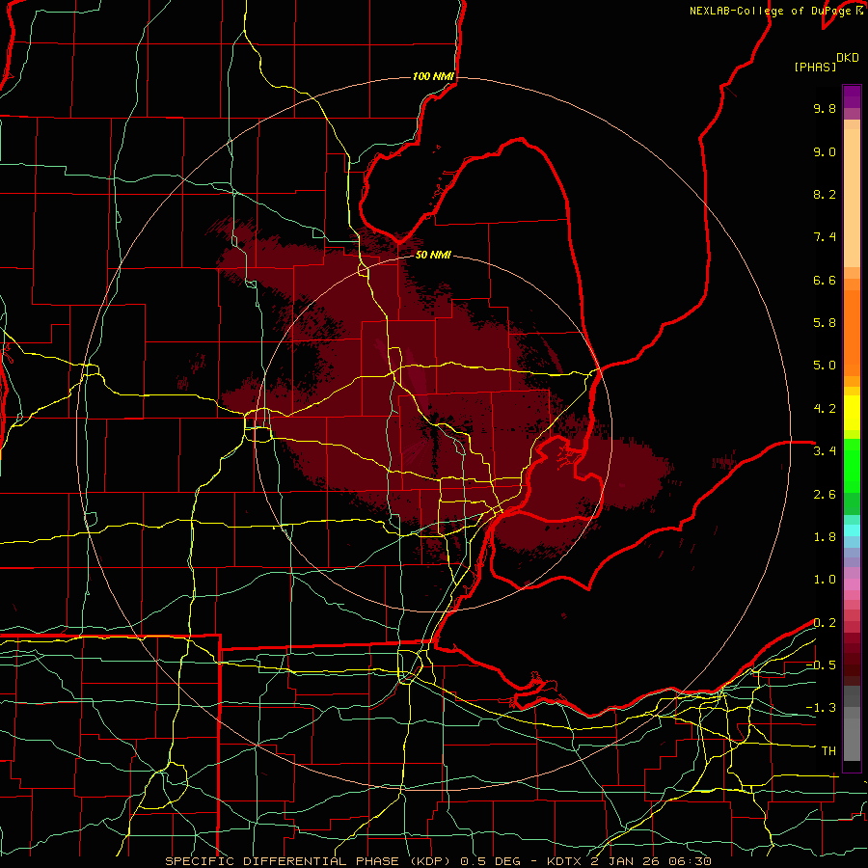This screenshot has width=868, height=868.
Task: Click the 1.0 color scale value
Action: (x=825, y=580)
